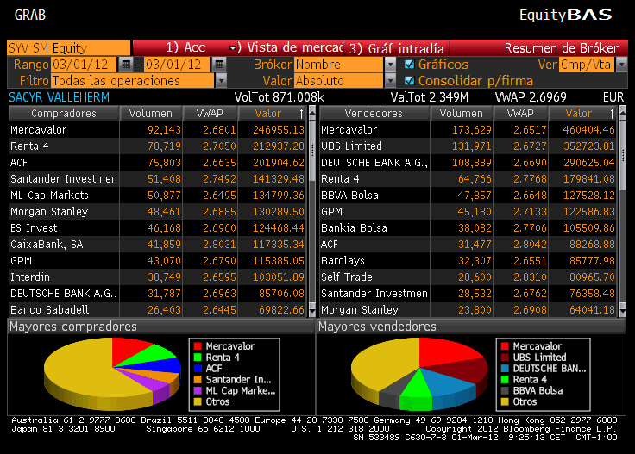Click the VWAP 2.6969 summary value
The image size is (635, 454).
coord(531,97)
